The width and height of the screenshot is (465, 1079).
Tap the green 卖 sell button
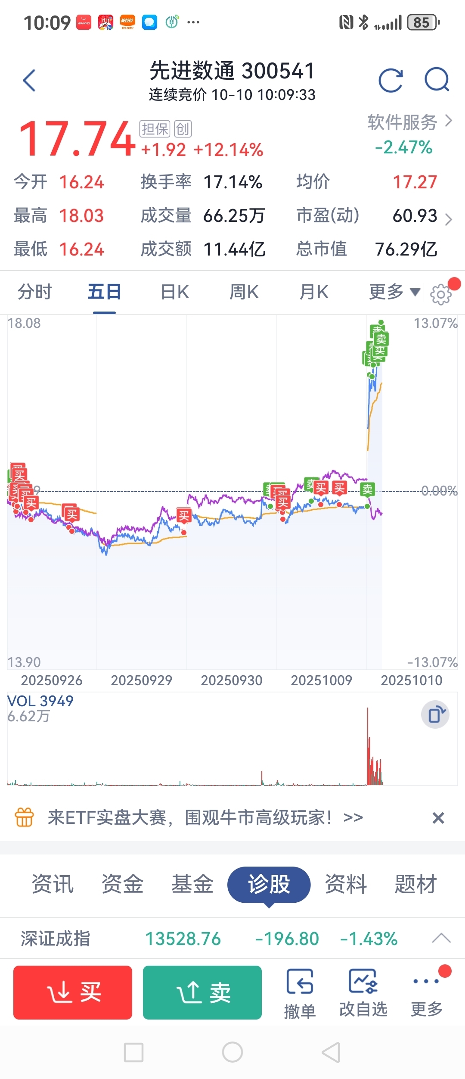pyautogui.click(x=202, y=992)
